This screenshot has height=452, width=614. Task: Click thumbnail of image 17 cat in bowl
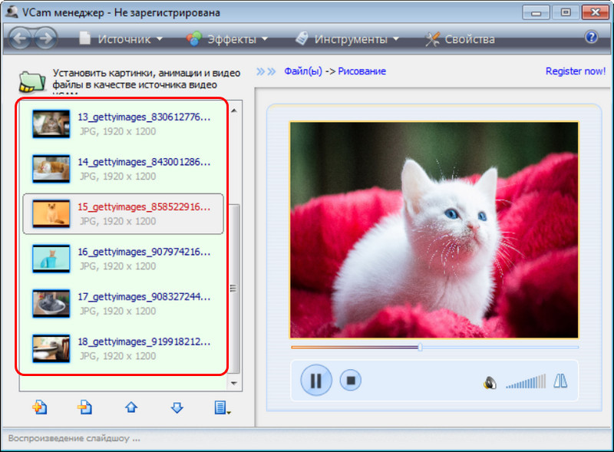click(51, 304)
